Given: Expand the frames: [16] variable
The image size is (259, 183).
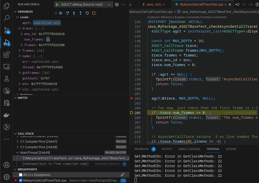Looking at the screenshot, I should point(20,51).
